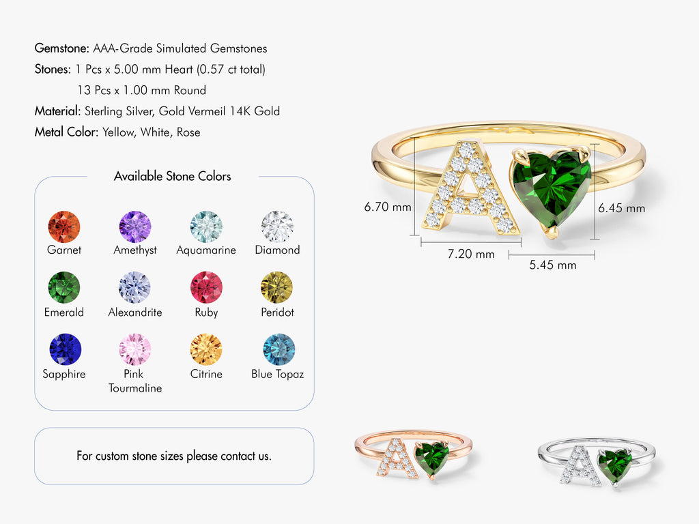Select the Blue Topaz gemstone swatch
699x524 pixels.
pos(279,349)
